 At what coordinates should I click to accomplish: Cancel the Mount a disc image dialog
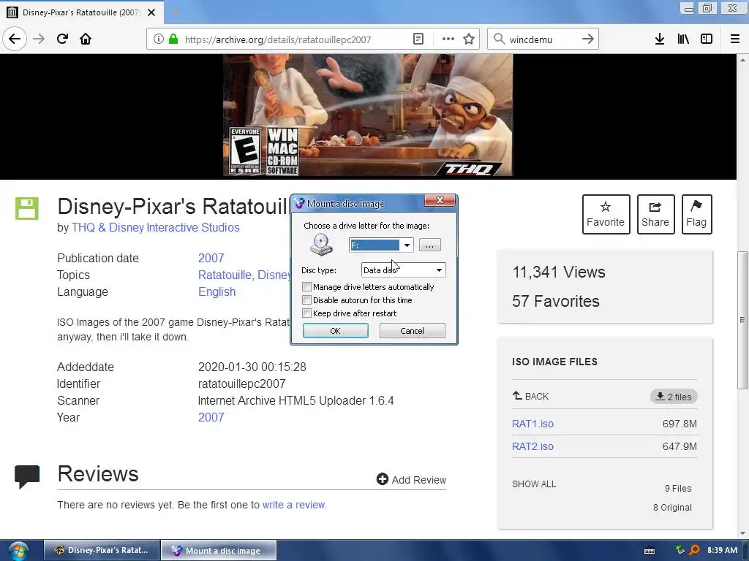[x=412, y=331]
